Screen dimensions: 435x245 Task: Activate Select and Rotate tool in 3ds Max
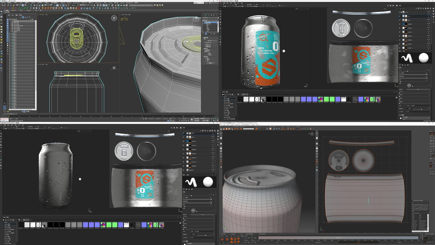pos(37,5)
